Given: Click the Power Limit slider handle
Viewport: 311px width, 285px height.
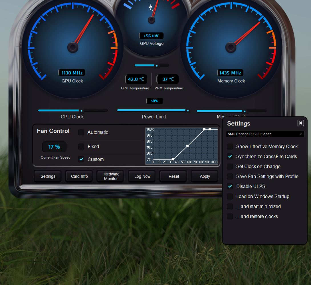Looking at the screenshot, I should 187,111.
